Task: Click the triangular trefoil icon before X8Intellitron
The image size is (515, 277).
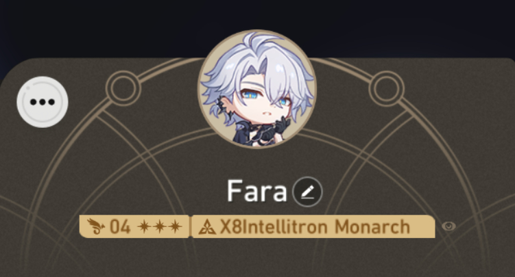Action: (207, 227)
